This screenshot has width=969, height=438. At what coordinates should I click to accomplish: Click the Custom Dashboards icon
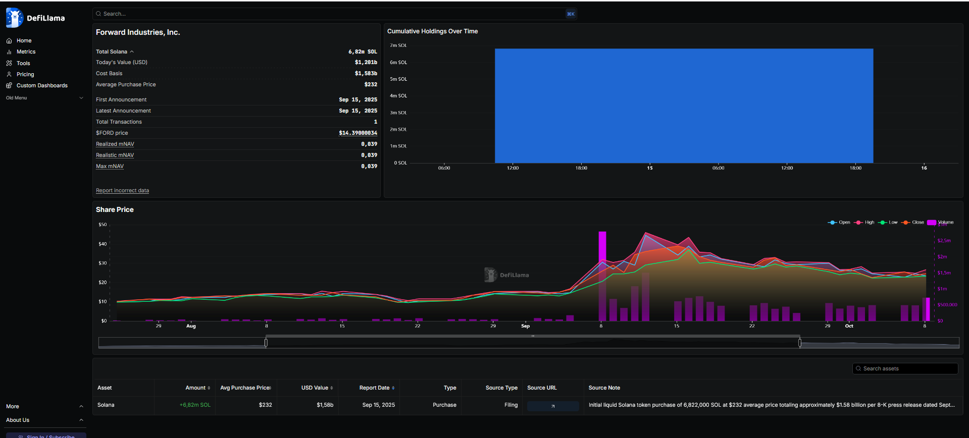pyautogui.click(x=9, y=85)
